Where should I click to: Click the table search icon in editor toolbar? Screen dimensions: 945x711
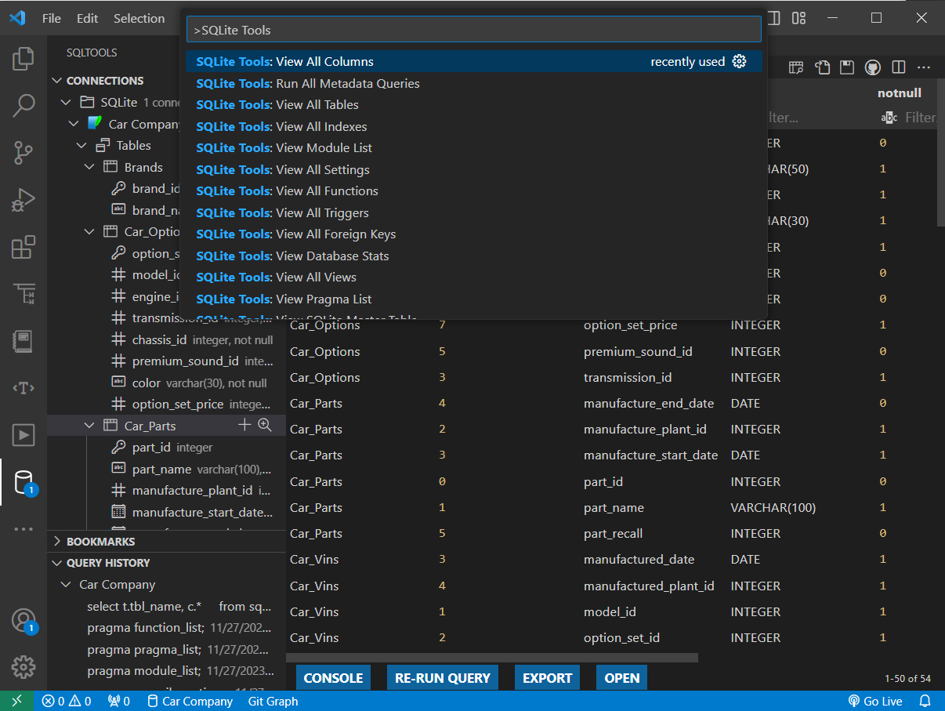pos(796,67)
